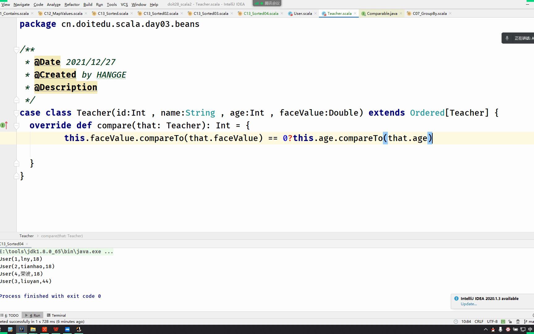The image size is (534, 334).
Task: Open the Help menu
Action: 154,4
